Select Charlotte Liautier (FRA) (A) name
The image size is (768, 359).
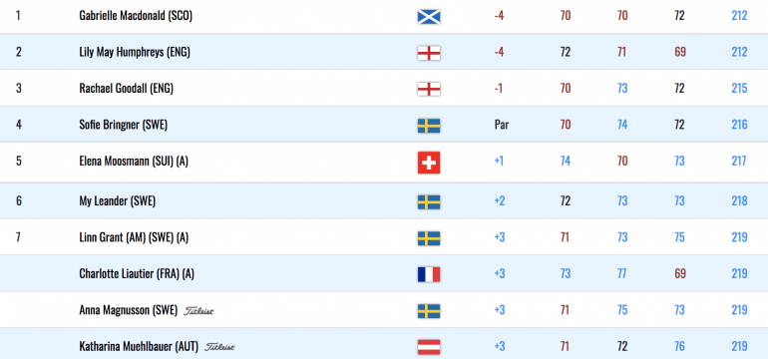[x=137, y=274]
